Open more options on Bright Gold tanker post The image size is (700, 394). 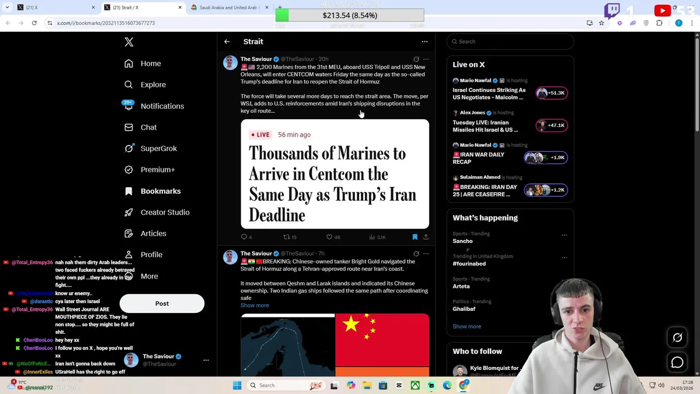[426, 254]
